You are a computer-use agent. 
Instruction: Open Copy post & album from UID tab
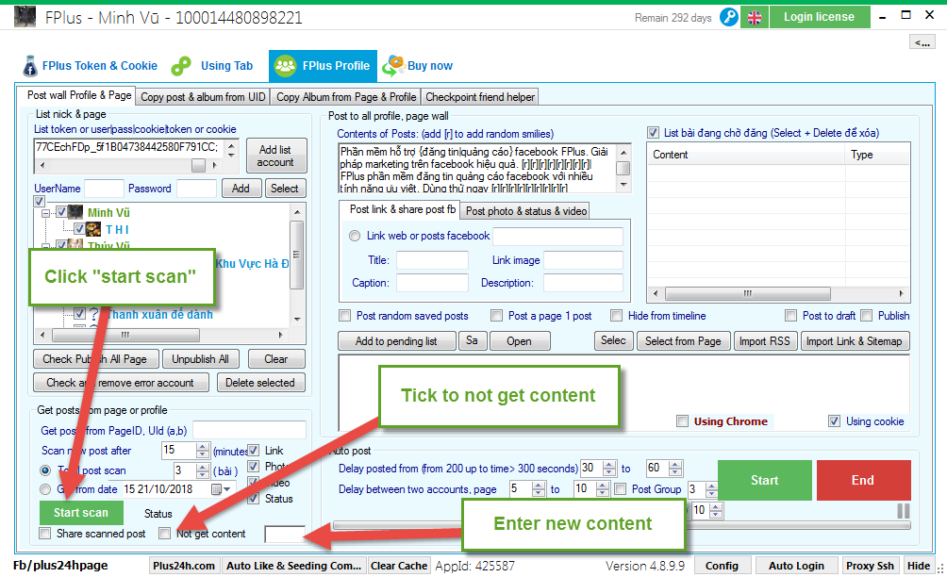(x=203, y=96)
